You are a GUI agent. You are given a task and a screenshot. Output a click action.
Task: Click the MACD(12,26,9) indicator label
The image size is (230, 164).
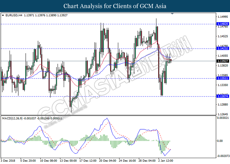point(12,118)
